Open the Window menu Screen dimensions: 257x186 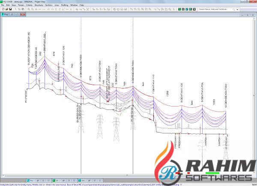click(74, 5)
